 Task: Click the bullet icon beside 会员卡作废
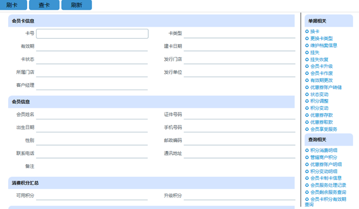pos(307,73)
